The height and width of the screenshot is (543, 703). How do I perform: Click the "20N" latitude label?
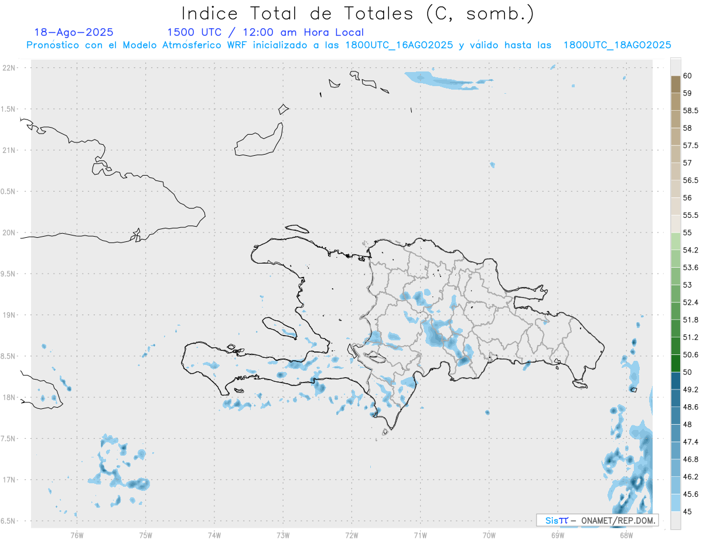tap(10, 233)
